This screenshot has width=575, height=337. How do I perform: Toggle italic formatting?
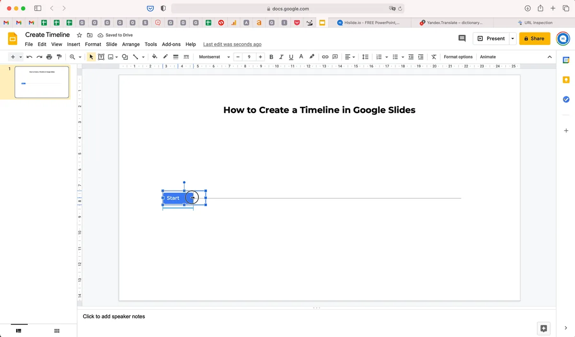click(281, 57)
